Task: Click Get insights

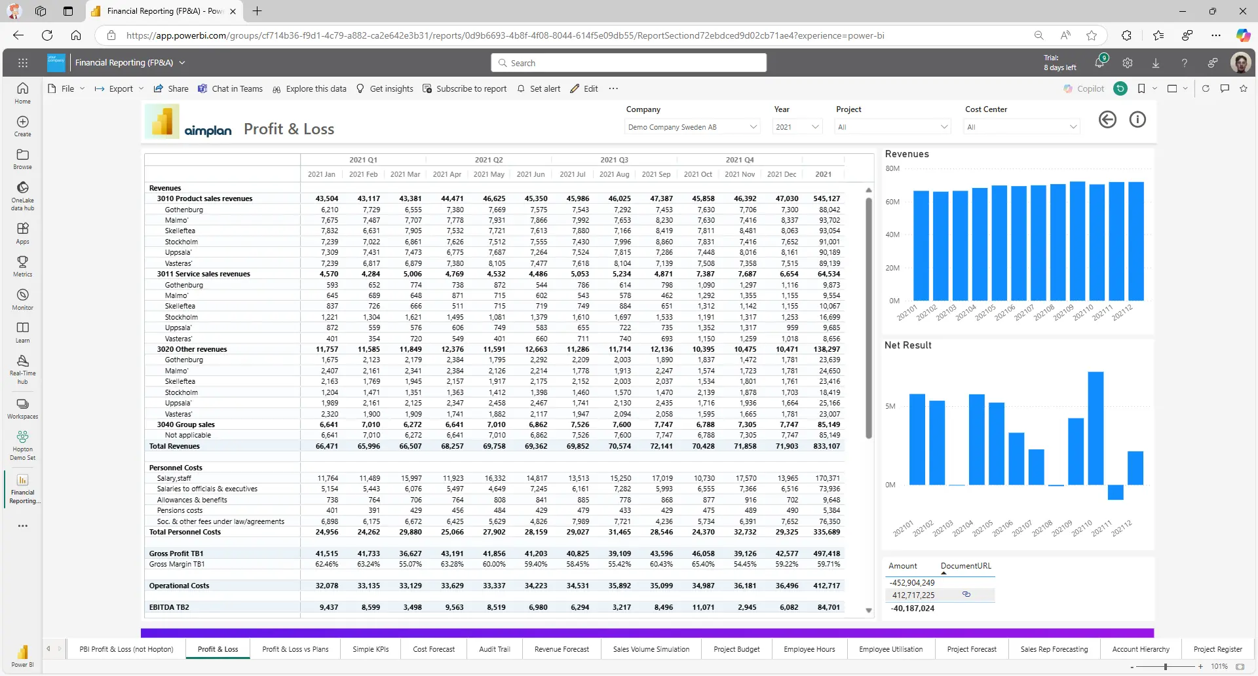Action: pyautogui.click(x=385, y=88)
